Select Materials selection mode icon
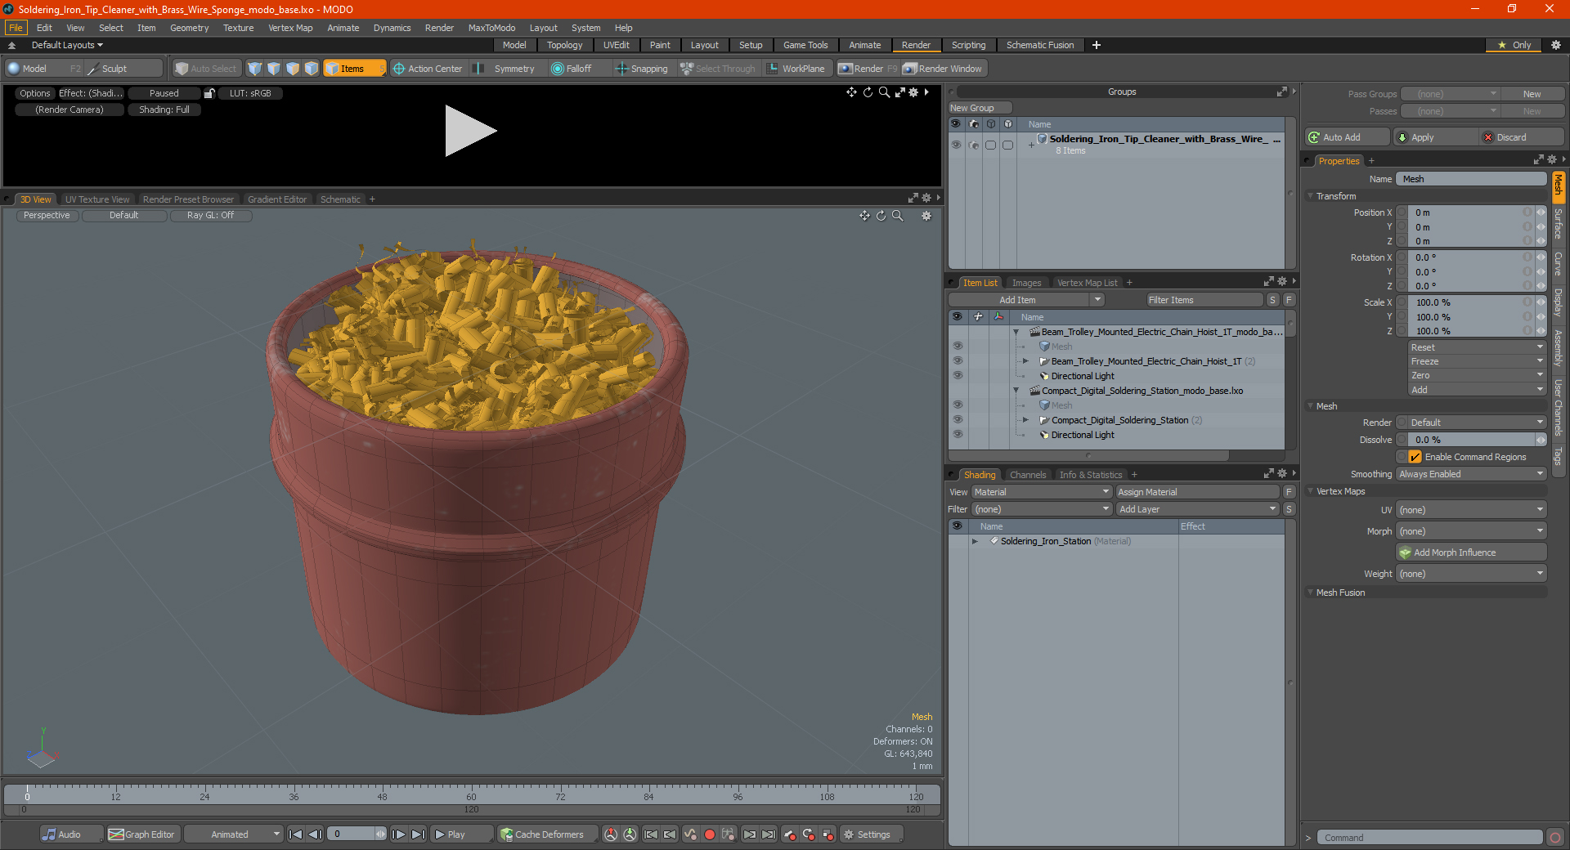This screenshot has height=850, width=1570. 312,69
